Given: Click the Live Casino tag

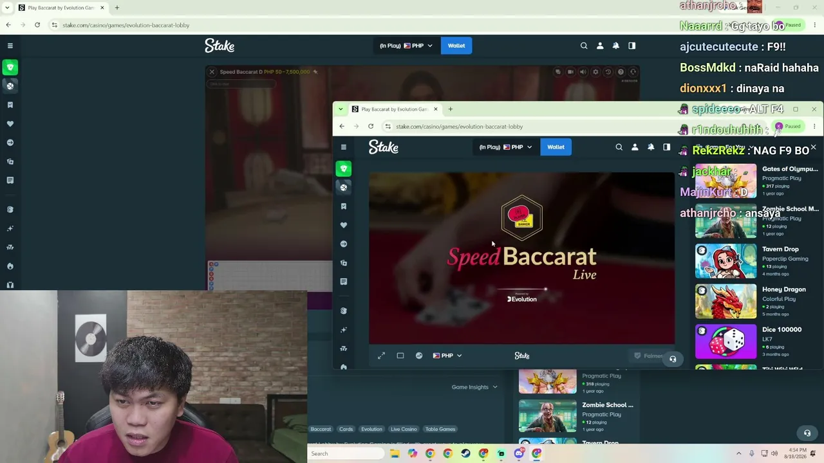Looking at the screenshot, I should point(404,429).
